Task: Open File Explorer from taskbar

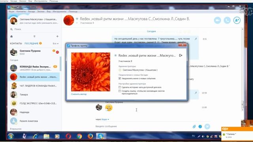Action: (x=47, y=136)
